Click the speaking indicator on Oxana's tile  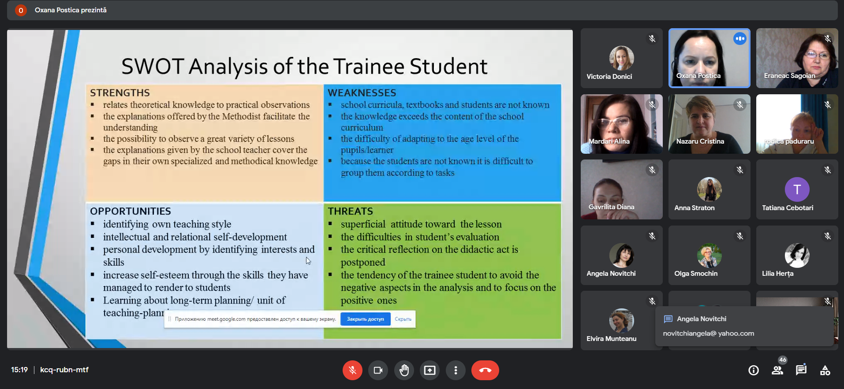[740, 39]
